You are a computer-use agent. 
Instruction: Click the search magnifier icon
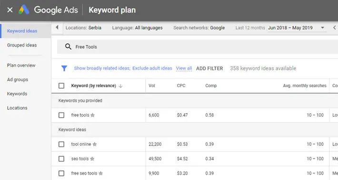coord(68,47)
